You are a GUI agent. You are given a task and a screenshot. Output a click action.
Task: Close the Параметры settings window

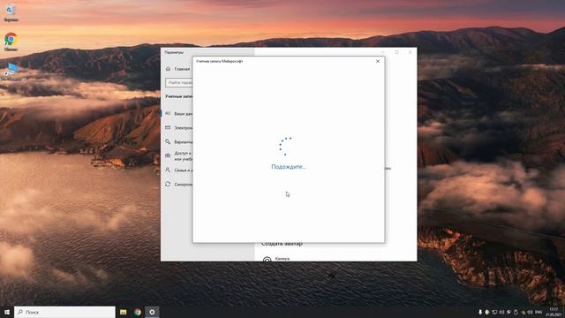click(410, 52)
